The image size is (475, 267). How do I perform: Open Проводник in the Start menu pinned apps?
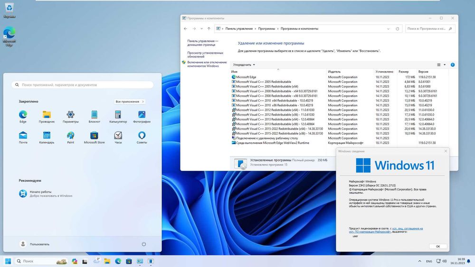(47, 116)
